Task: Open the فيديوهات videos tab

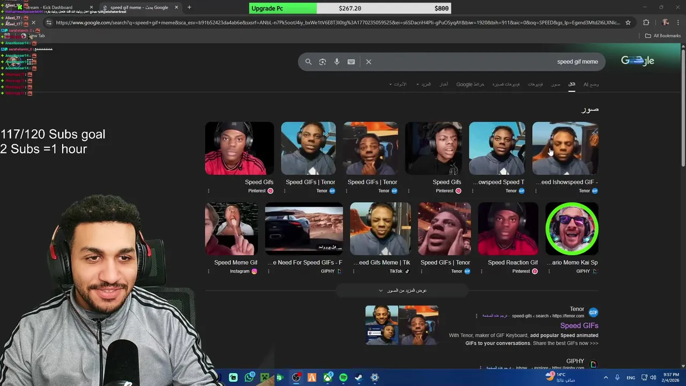Action: point(535,84)
